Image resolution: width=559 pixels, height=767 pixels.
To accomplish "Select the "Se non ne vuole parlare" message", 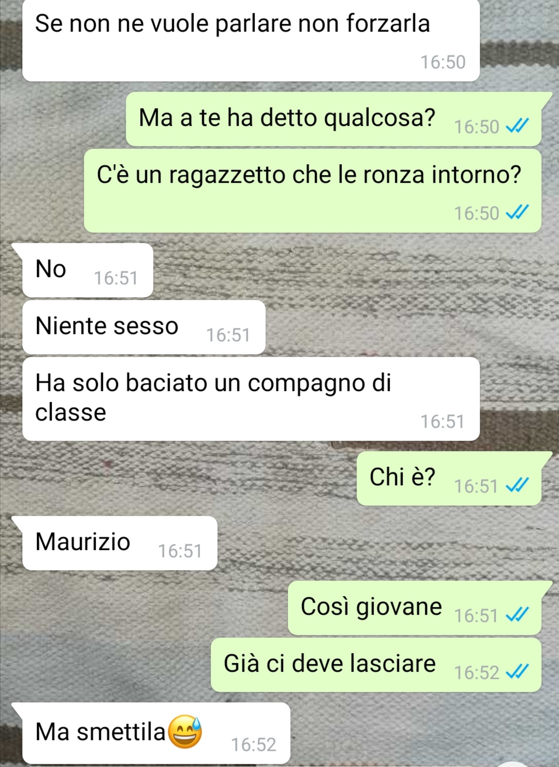I will (251, 40).
